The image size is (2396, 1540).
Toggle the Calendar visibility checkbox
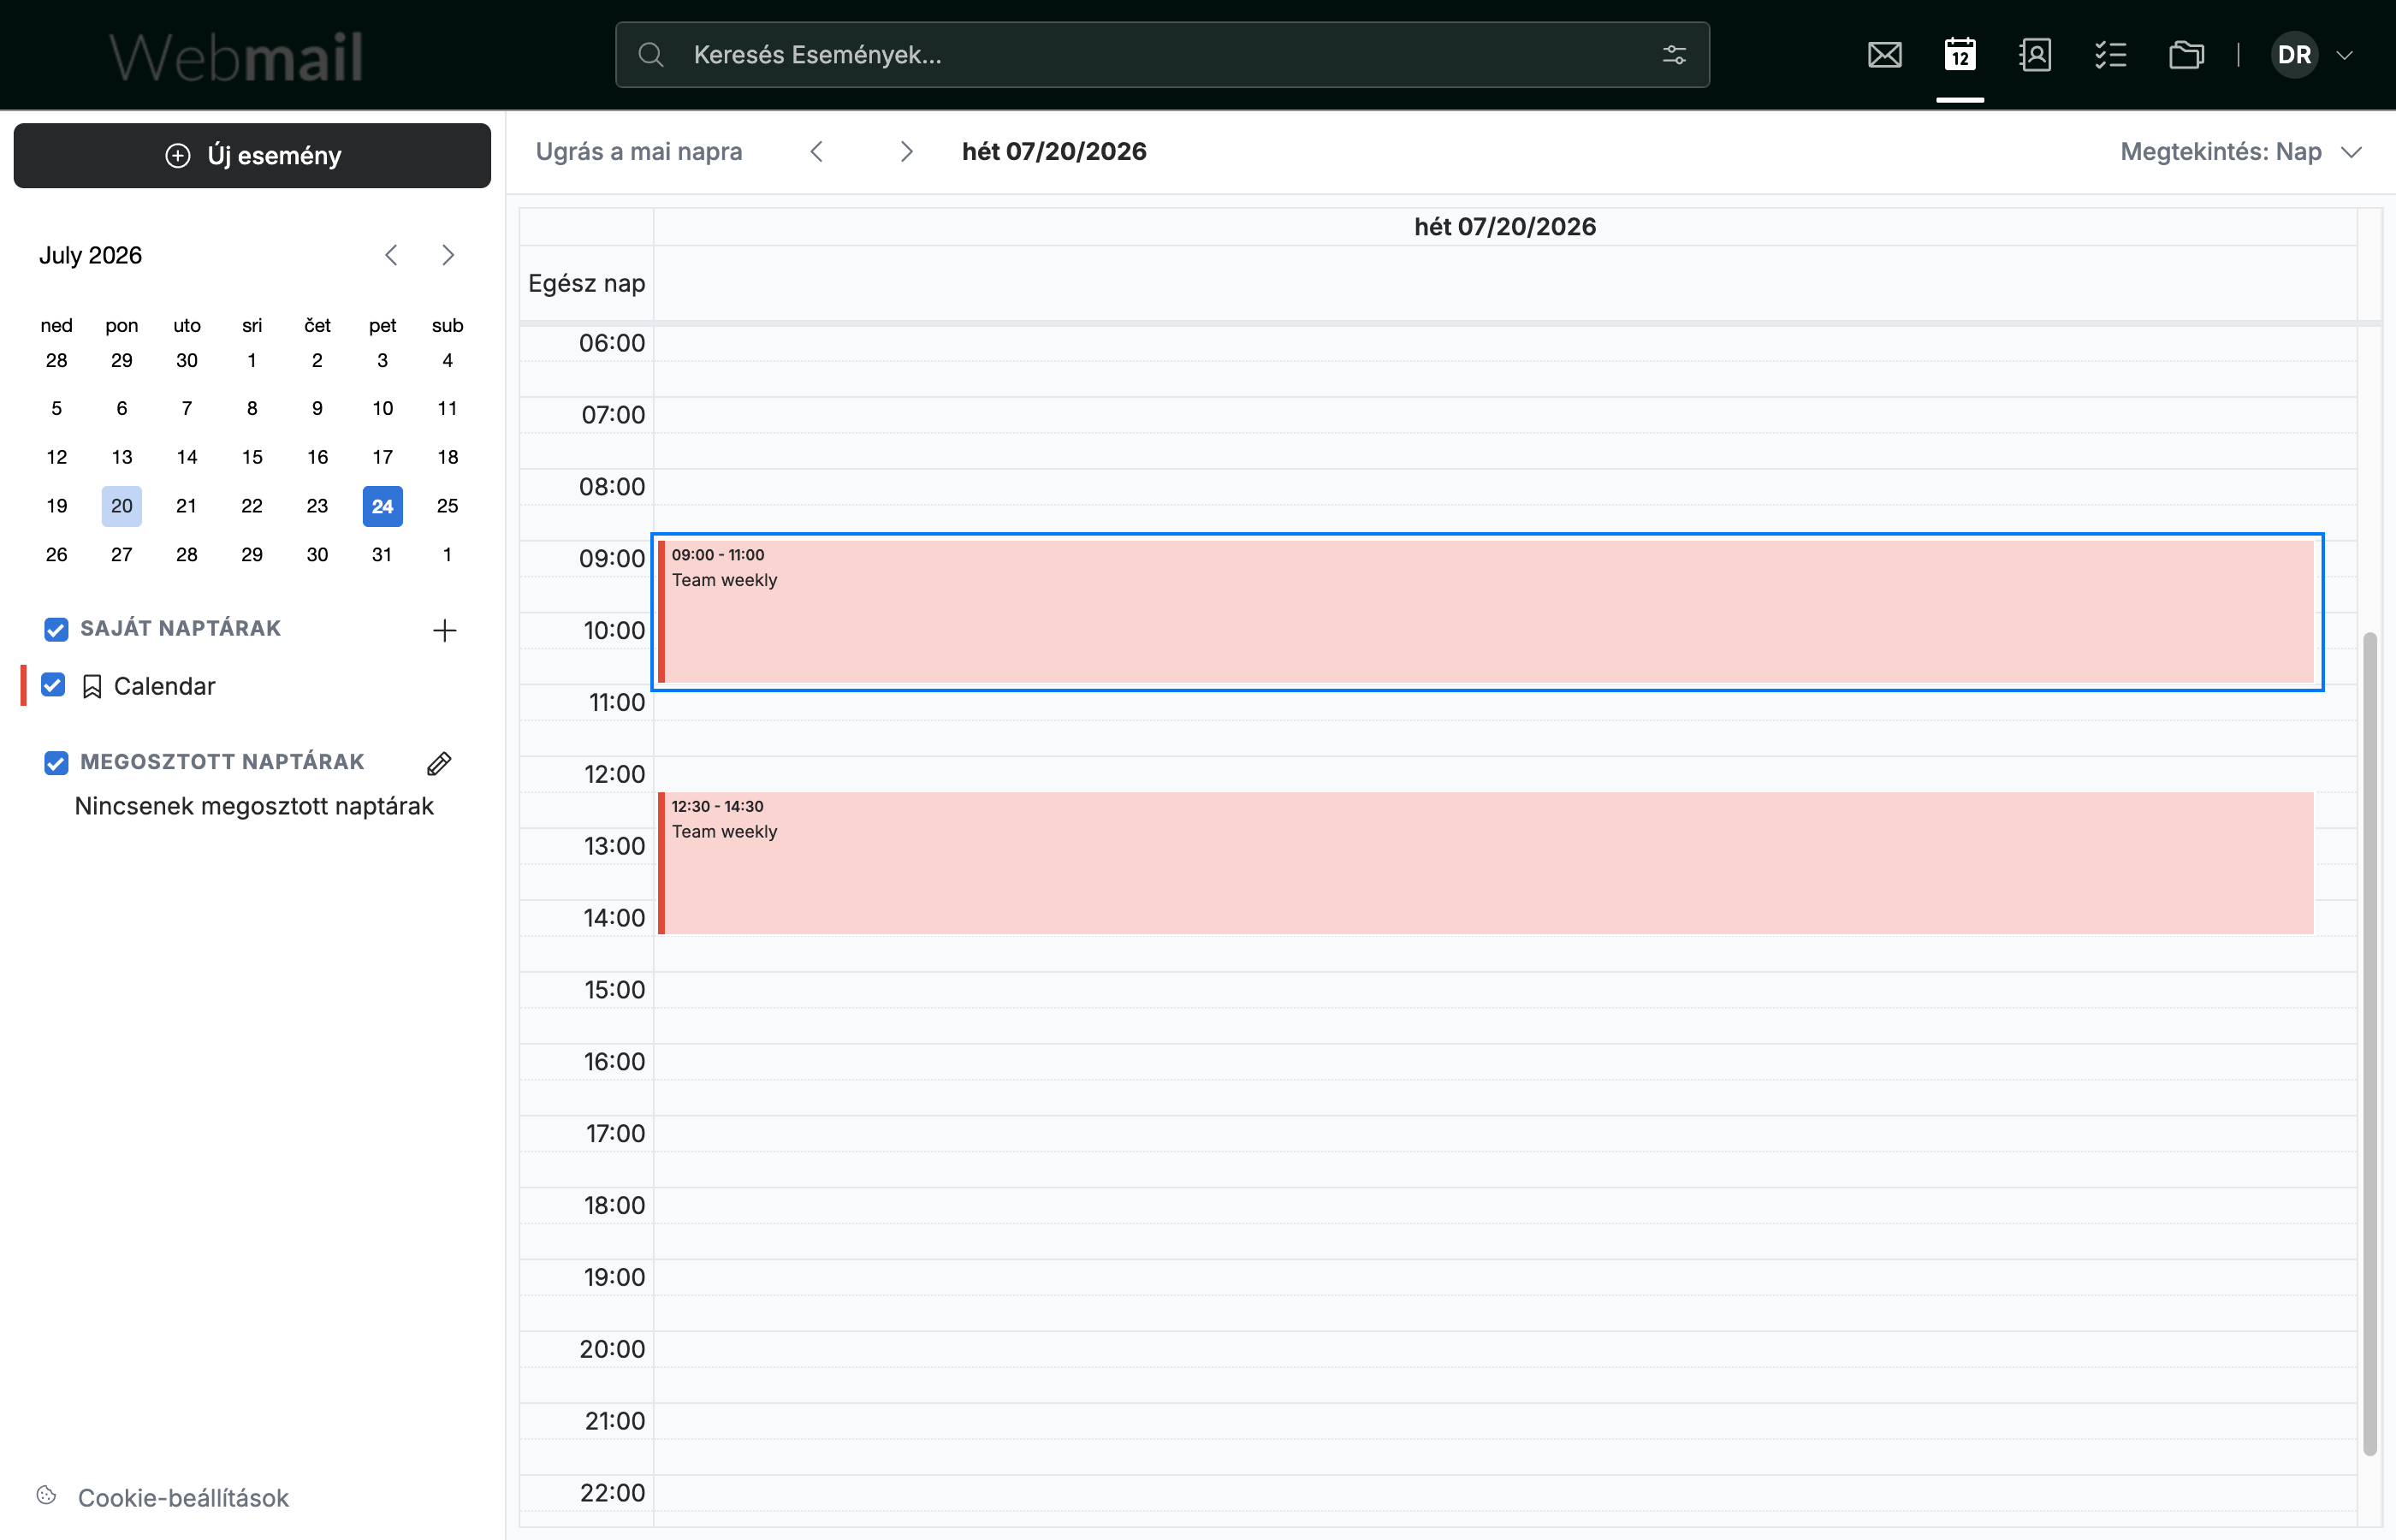pos(53,685)
